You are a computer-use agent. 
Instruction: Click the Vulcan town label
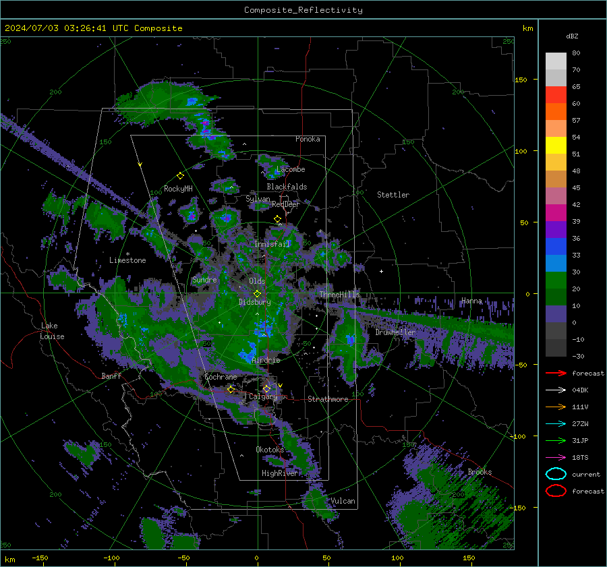[343, 501]
